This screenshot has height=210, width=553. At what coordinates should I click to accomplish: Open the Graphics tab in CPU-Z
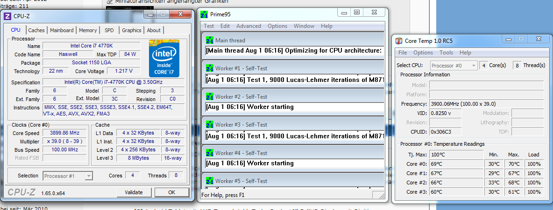(132, 30)
